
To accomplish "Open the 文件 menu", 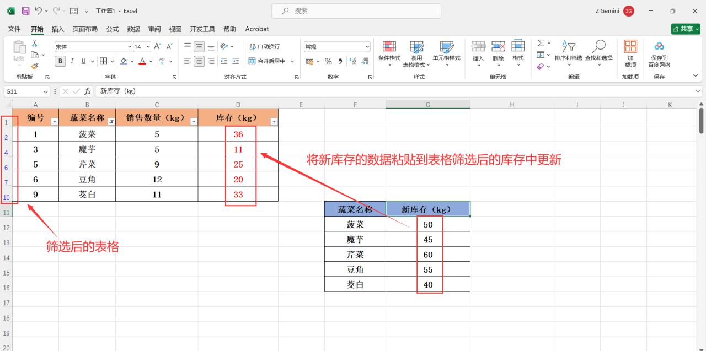I will pos(14,29).
